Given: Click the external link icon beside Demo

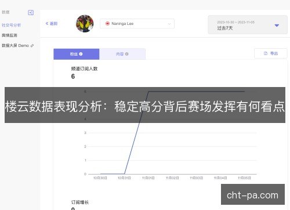Looking at the screenshot, I should [32, 46].
